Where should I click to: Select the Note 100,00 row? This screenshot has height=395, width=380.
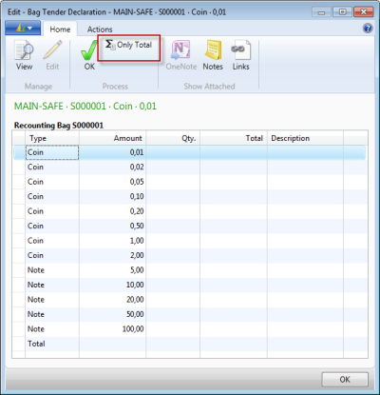point(190,329)
